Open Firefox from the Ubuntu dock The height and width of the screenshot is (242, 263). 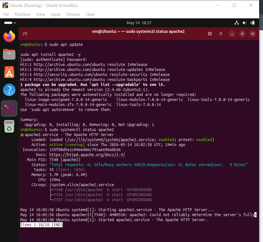pos(9,36)
